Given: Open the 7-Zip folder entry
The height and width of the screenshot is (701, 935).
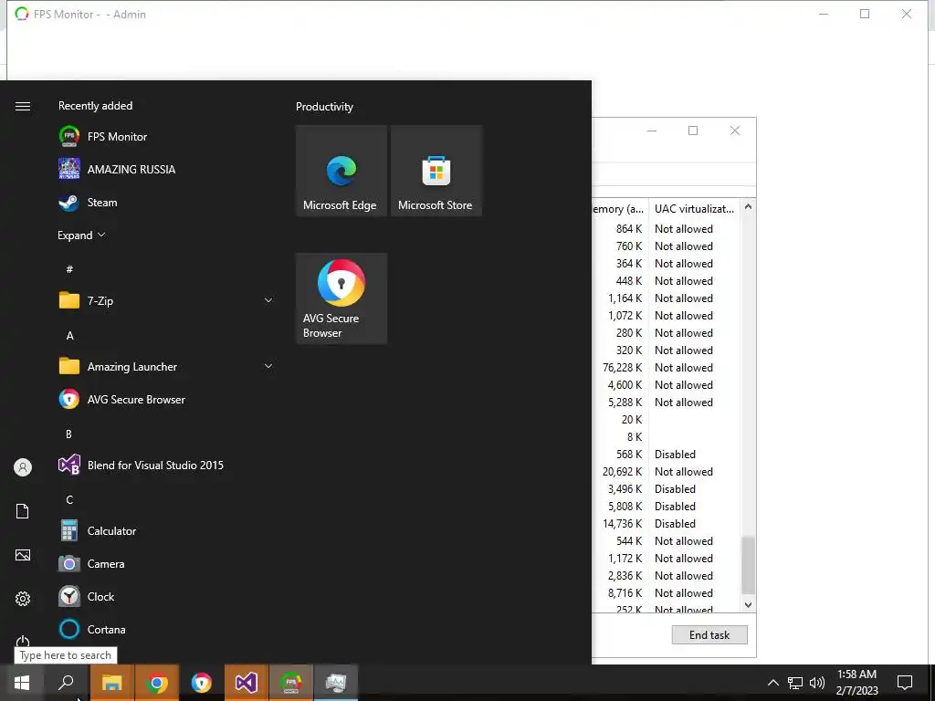Looking at the screenshot, I should [x=166, y=301].
